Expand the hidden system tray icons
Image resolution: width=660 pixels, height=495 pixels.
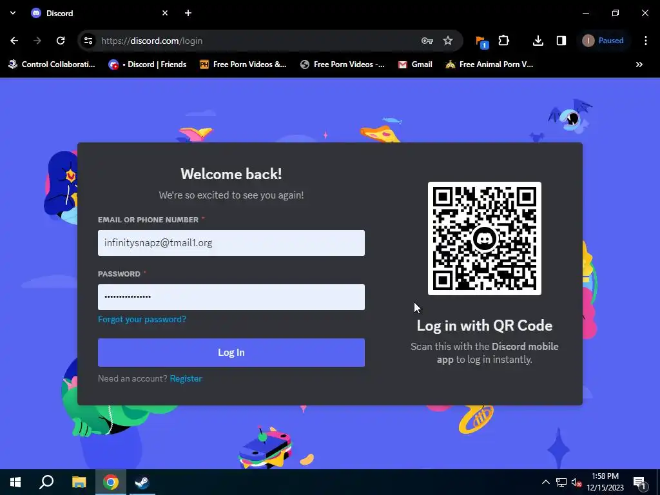tap(545, 482)
